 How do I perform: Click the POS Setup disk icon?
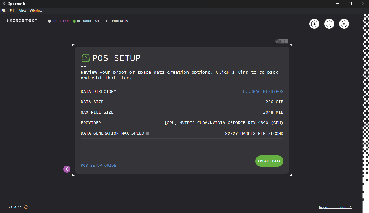(86, 58)
